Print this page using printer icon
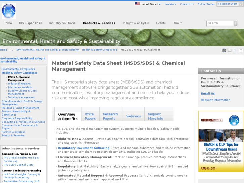The image size is (244, 183). (x=224, y=50)
